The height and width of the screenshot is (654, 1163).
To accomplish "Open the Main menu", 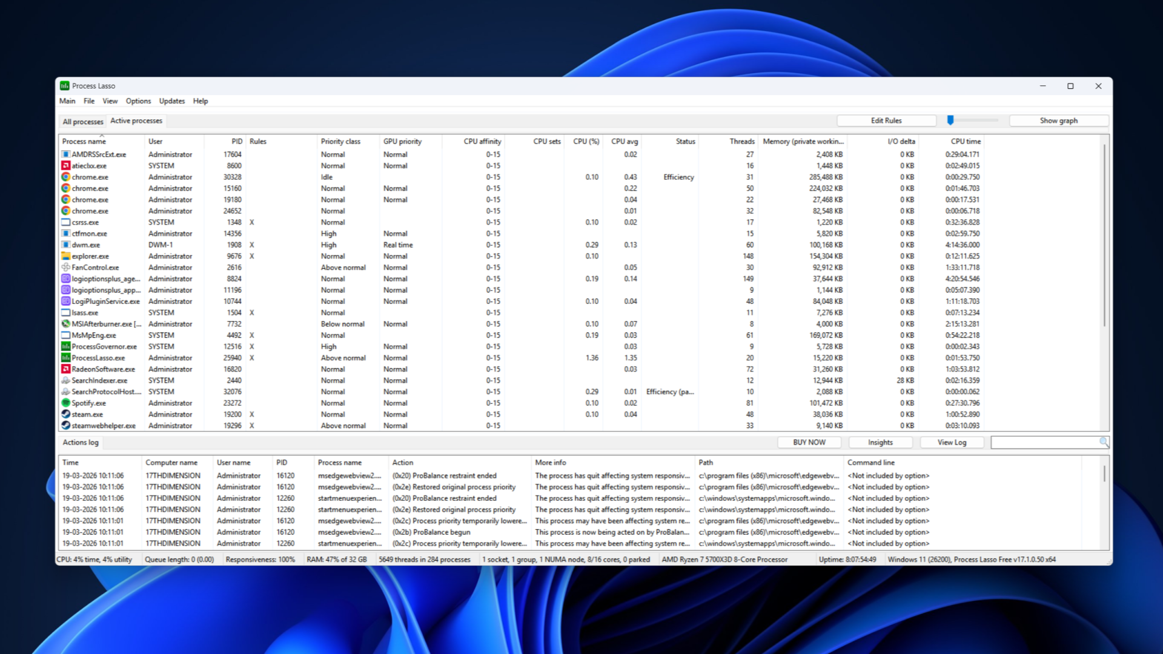I will (x=67, y=101).
